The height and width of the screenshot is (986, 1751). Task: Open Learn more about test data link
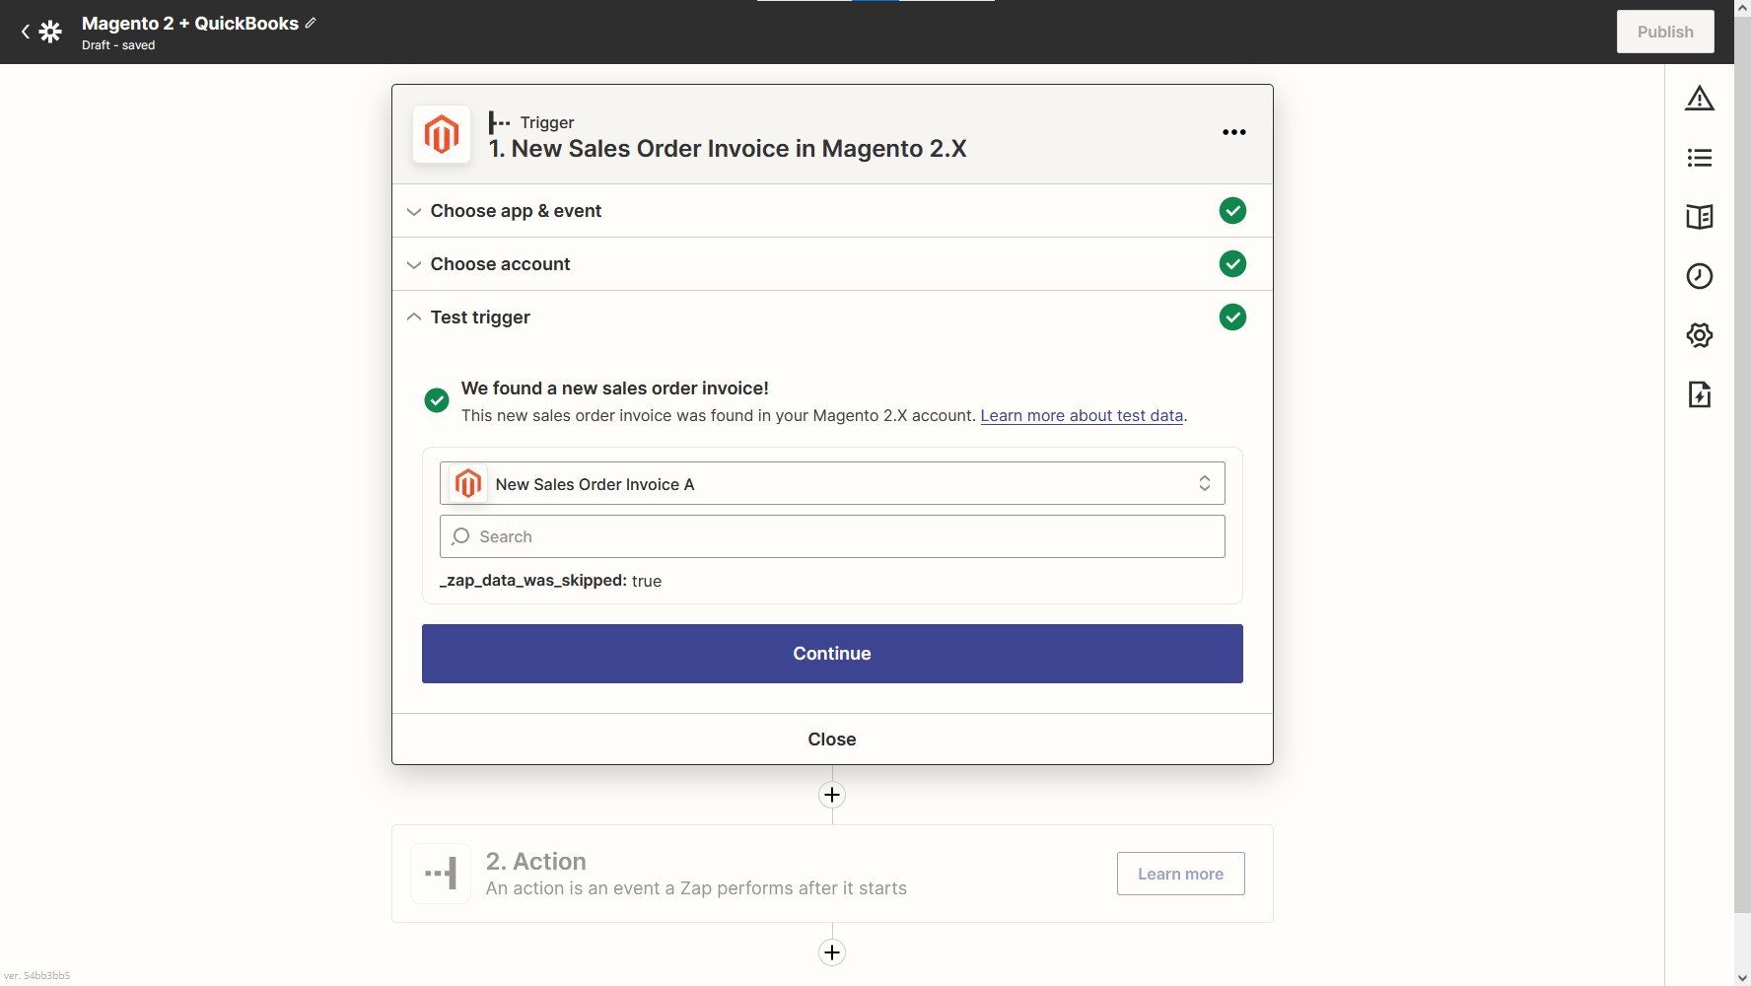click(x=1082, y=416)
